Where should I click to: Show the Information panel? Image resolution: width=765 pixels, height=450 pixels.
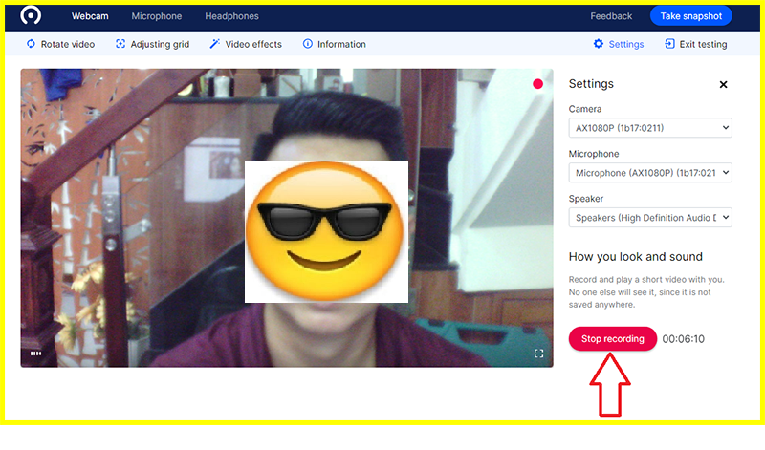tap(334, 44)
